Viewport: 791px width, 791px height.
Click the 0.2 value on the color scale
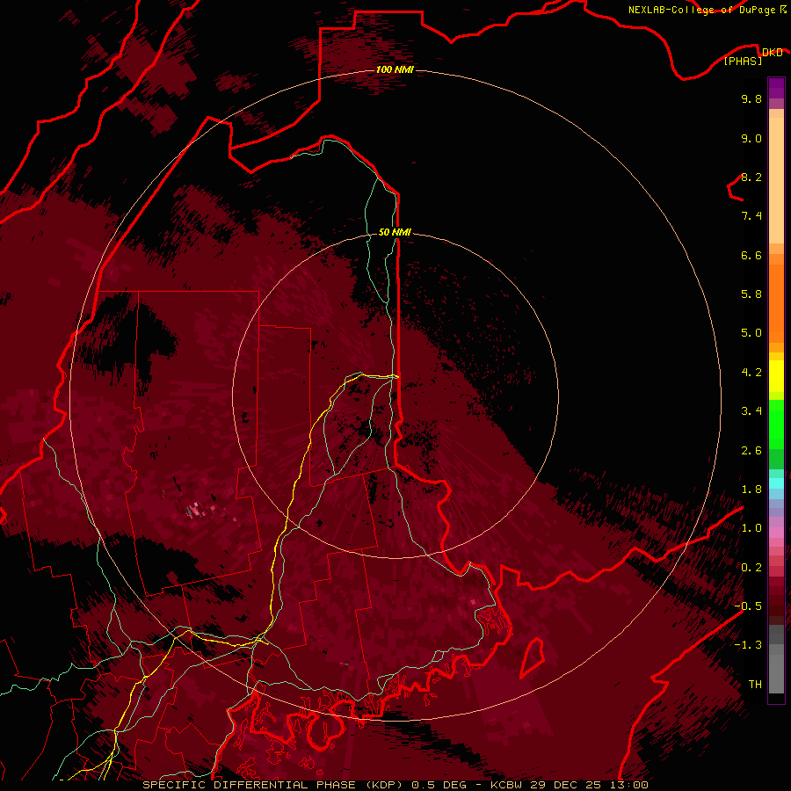tap(751, 568)
